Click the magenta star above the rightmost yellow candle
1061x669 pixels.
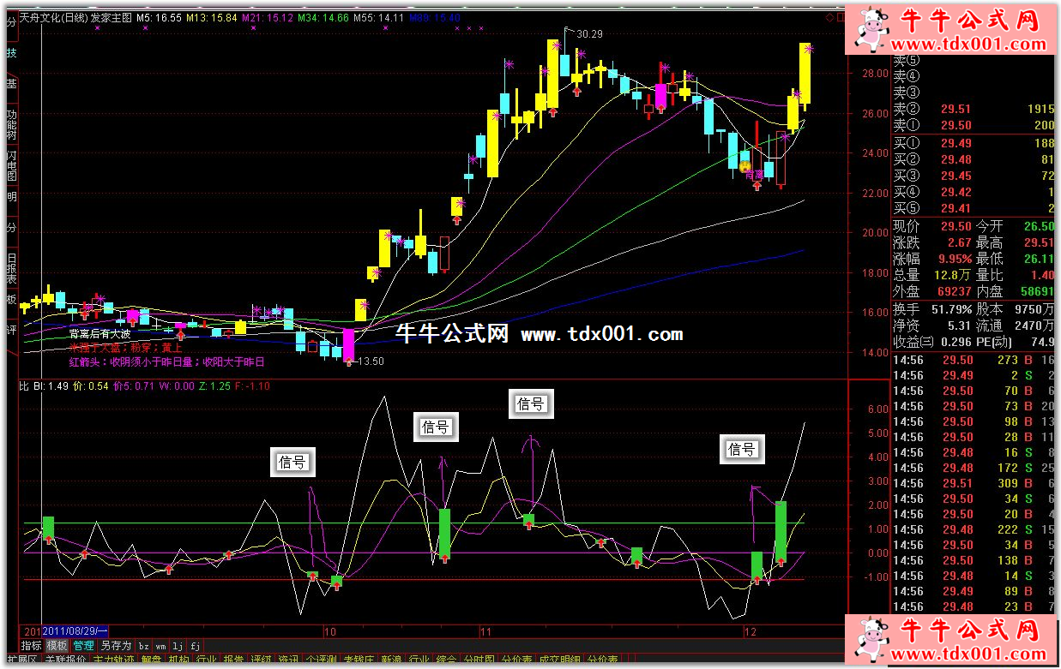[x=808, y=49]
